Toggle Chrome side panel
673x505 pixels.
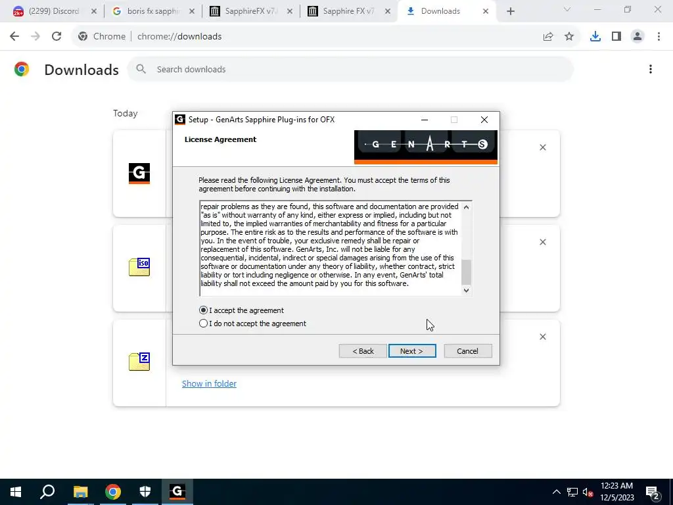click(x=616, y=37)
